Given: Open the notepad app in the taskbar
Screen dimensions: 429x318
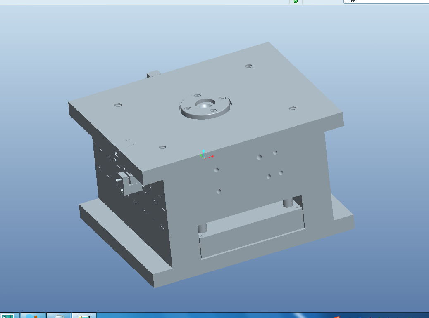Looking at the screenshot, I should (x=59, y=316).
